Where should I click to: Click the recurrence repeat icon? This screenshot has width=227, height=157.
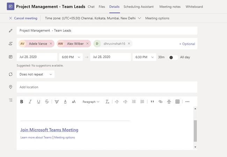pyautogui.click(x=10, y=74)
